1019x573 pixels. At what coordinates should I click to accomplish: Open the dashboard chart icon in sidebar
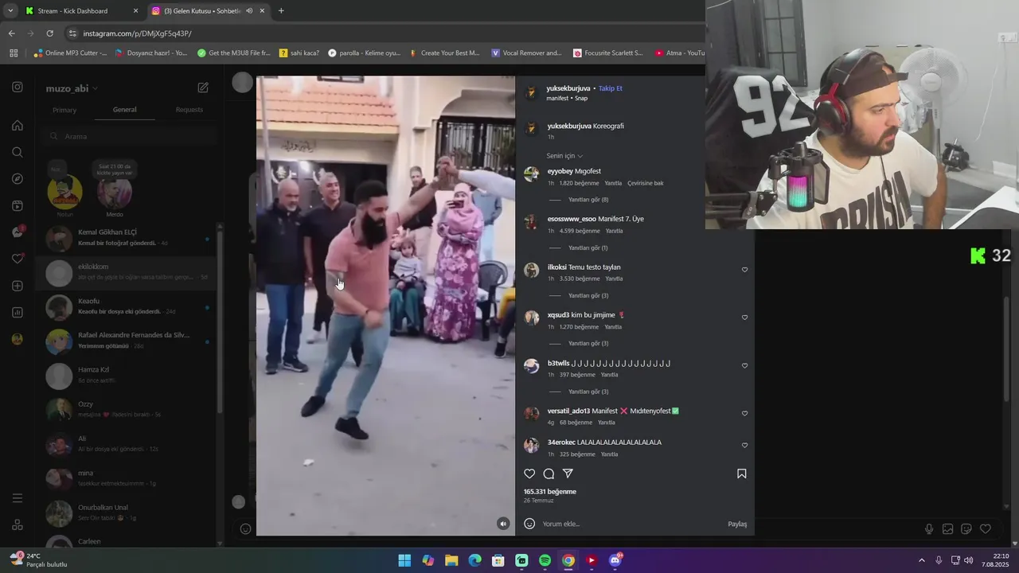click(18, 312)
